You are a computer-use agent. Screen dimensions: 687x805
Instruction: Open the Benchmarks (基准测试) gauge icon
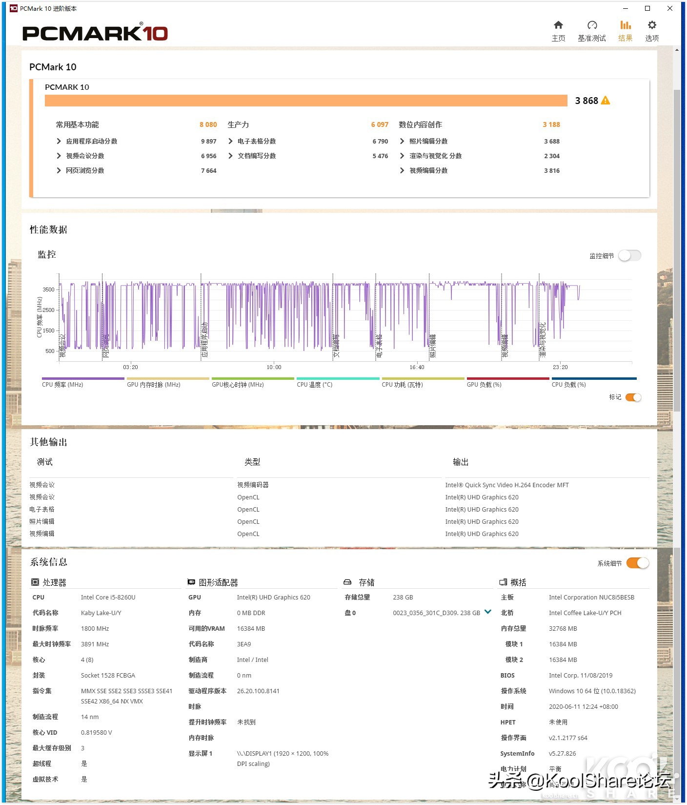592,25
